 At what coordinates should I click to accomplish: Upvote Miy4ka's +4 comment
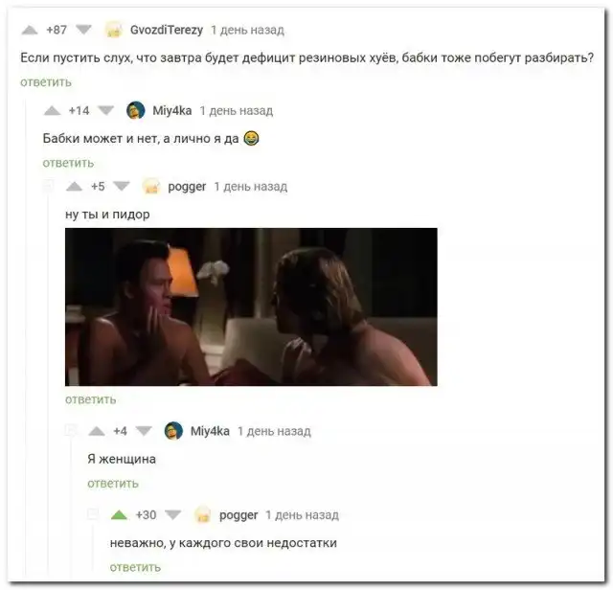pos(97,431)
